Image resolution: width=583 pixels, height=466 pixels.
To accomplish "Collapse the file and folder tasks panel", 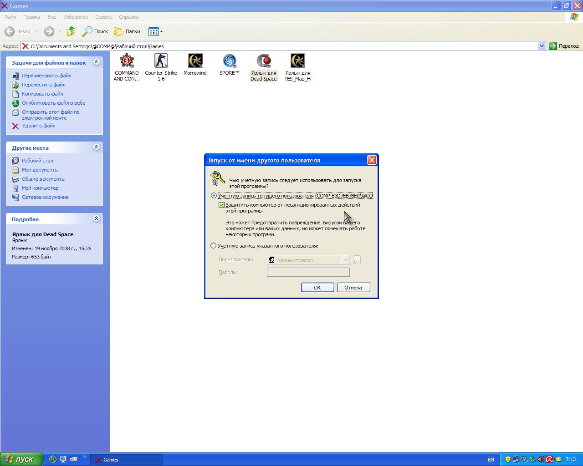I will tap(96, 62).
